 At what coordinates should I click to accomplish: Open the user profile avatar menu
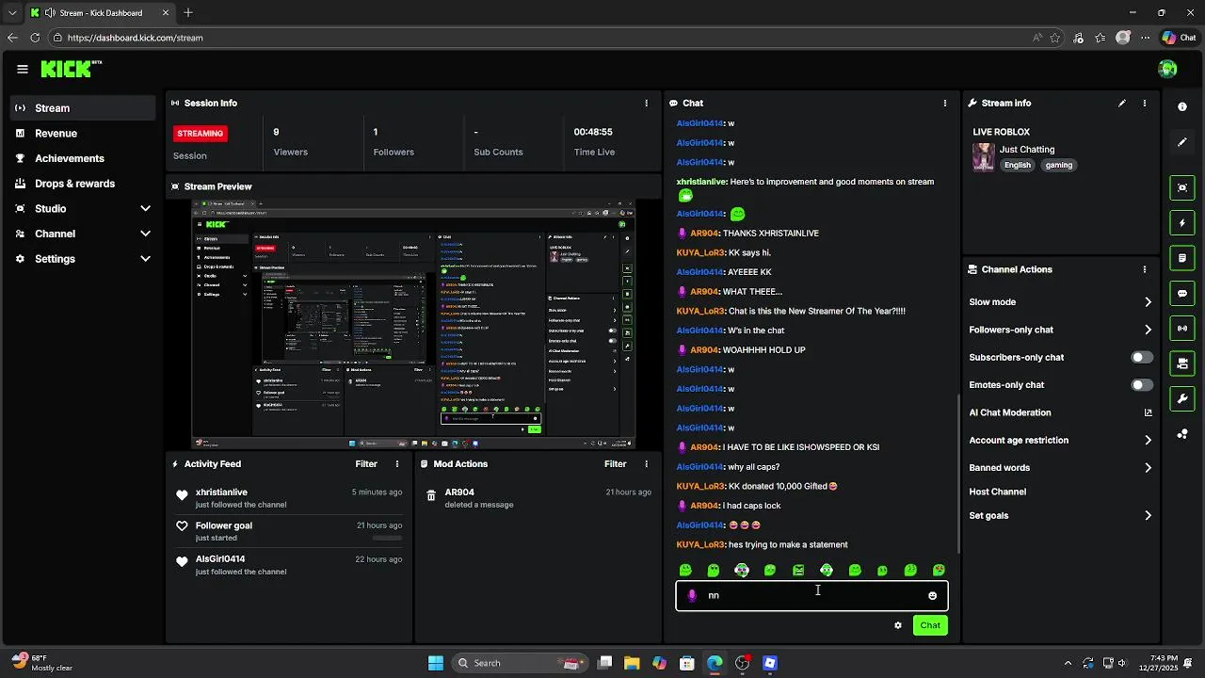[x=1167, y=69]
